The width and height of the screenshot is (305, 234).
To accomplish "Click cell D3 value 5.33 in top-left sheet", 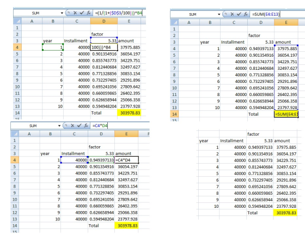I will tap(104, 41).
